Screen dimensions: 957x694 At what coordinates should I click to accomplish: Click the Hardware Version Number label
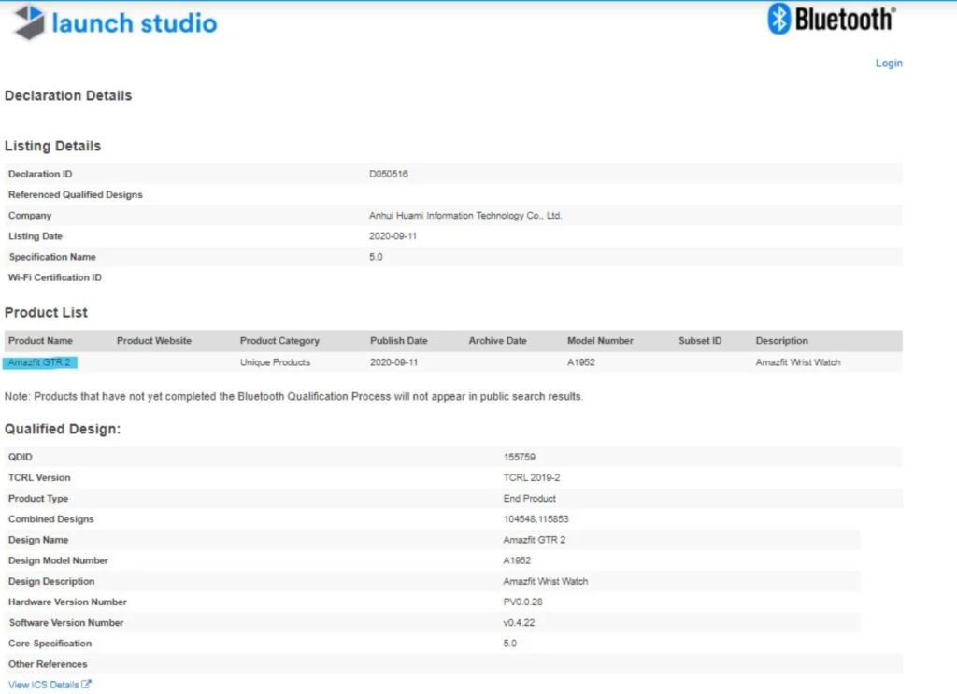point(67,602)
